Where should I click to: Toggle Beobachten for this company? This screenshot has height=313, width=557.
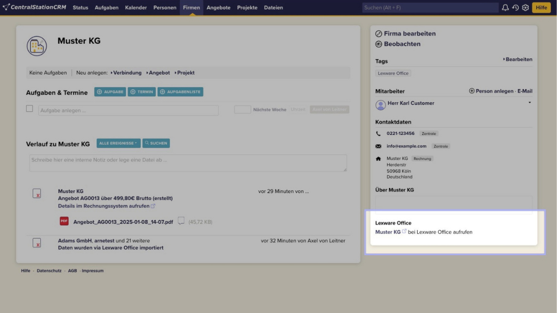coord(402,44)
